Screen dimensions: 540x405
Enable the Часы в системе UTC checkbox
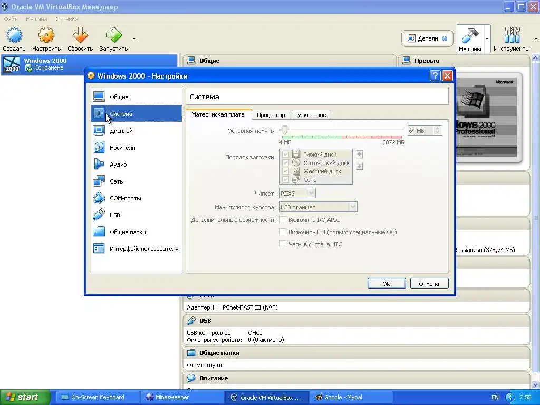coord(283,244)
